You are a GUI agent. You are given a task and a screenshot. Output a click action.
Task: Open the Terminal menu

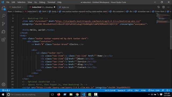click(51, 2)
